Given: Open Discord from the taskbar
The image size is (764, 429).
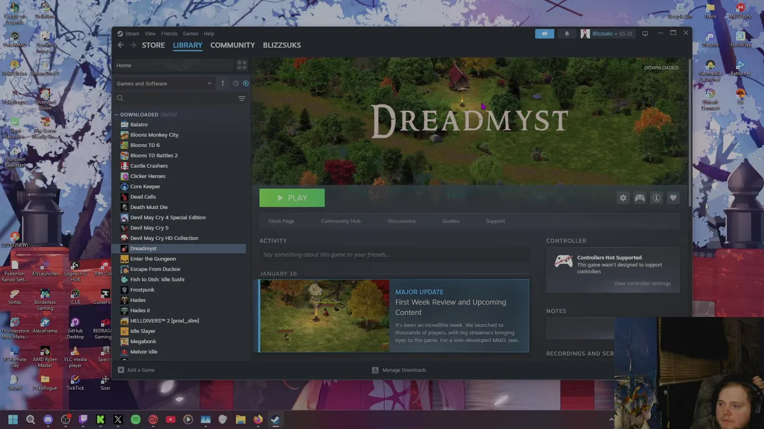Looking at the screenshot, I should [48, 419].
